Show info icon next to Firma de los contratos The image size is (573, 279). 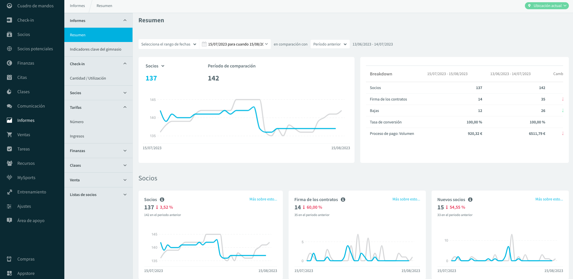343,199
